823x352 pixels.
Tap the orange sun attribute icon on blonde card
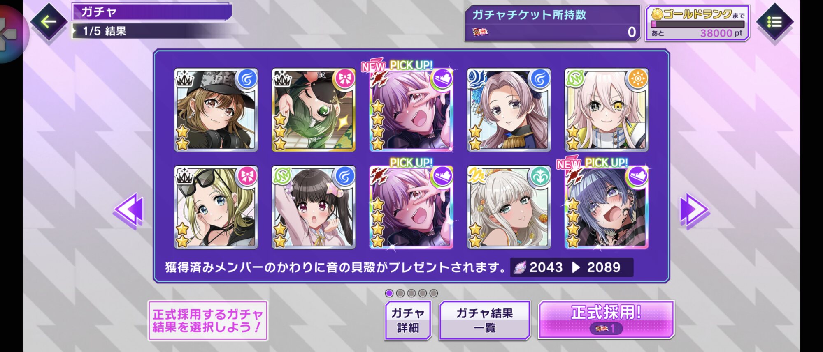pos(637,78)
